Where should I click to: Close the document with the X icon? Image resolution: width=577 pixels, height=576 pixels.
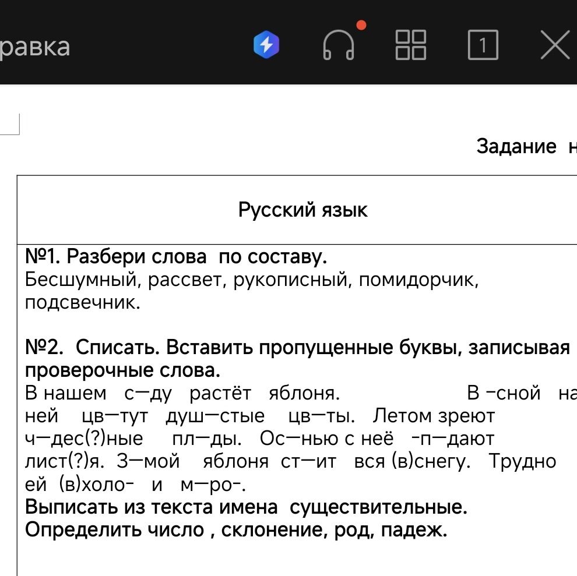(555, 45)
